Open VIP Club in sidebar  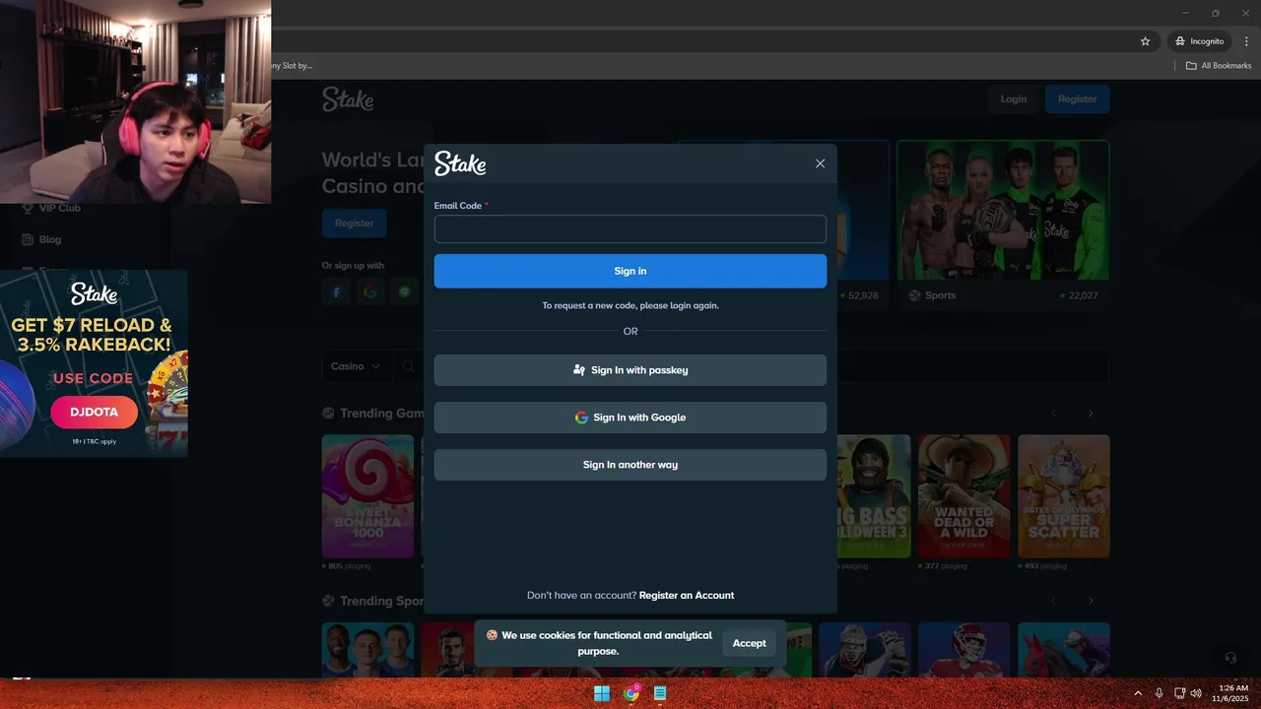coord(51,208)
